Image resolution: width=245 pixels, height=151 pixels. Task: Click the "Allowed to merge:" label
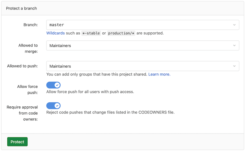[x=28, y=48]
